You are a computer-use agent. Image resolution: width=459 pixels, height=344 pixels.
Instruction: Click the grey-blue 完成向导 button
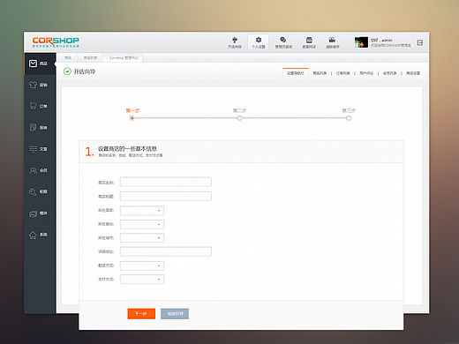(x=175, y=314)
